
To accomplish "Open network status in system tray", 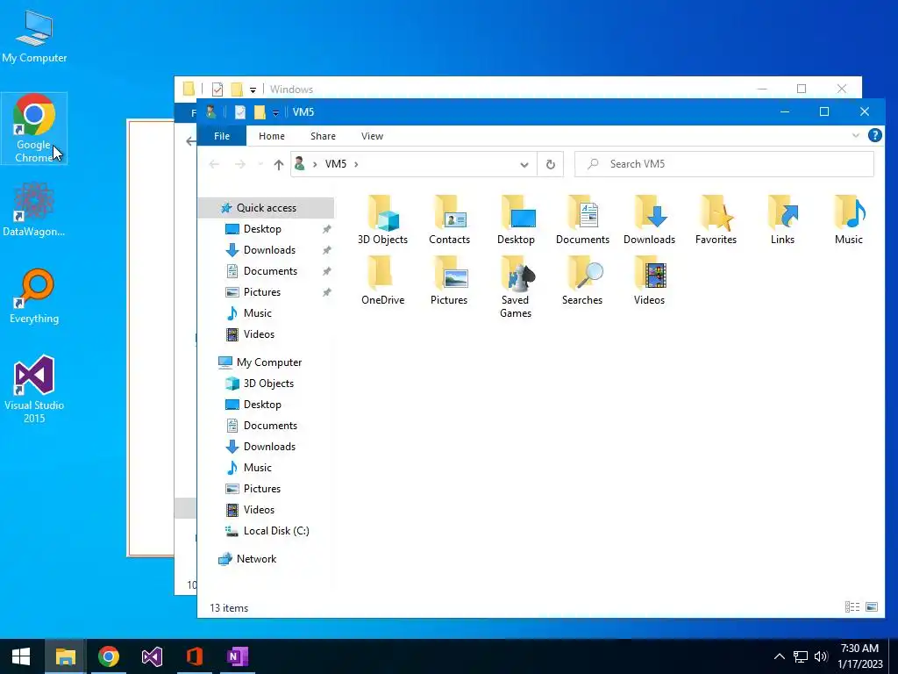I will click(800, 656).
